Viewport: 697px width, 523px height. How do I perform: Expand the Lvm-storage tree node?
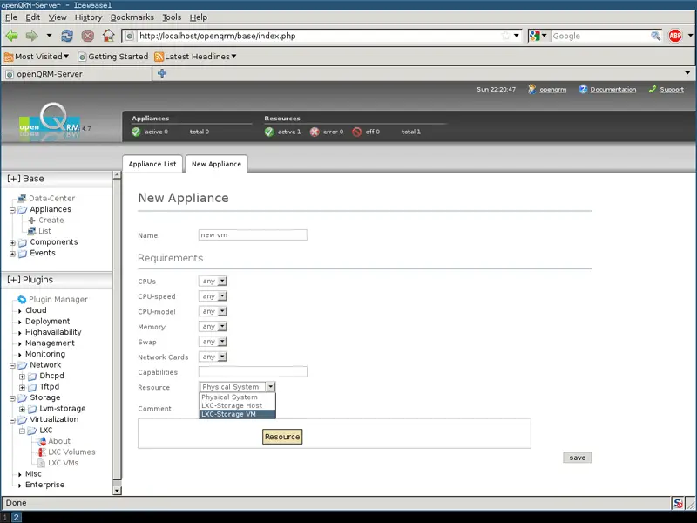tap(23, 409)
